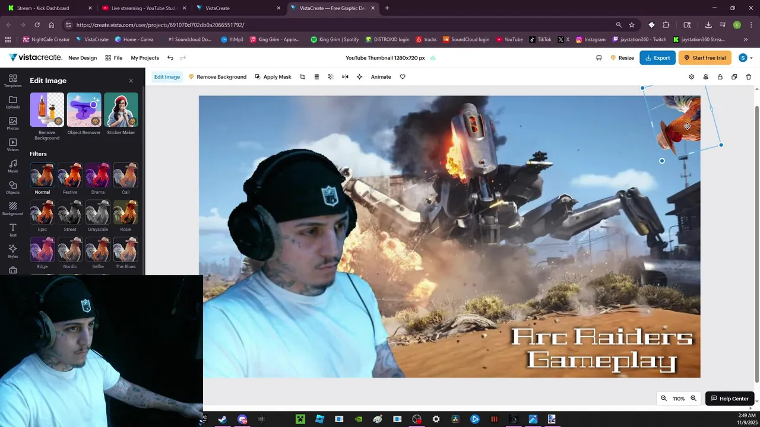The image size is (760, 427).
Task: Select the Remove Background tool thumbnail
Action: (47, 110)
